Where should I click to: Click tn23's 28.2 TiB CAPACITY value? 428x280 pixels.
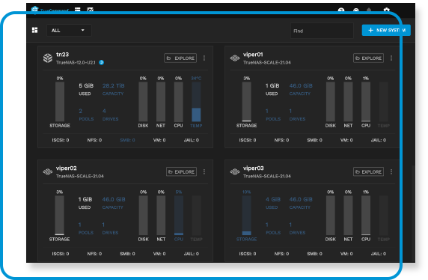[x=113, y=86]
